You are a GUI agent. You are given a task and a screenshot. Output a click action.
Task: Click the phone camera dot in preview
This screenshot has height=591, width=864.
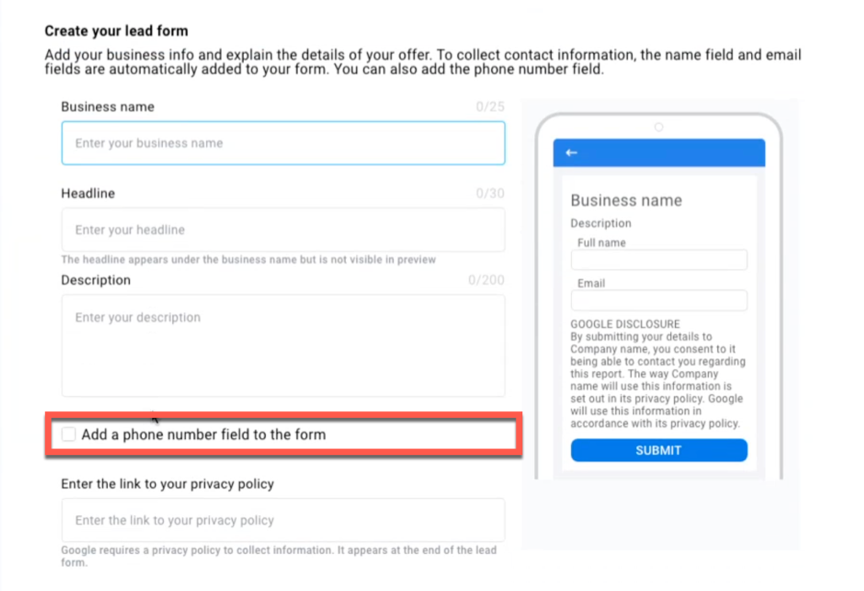tap(658, 127)
